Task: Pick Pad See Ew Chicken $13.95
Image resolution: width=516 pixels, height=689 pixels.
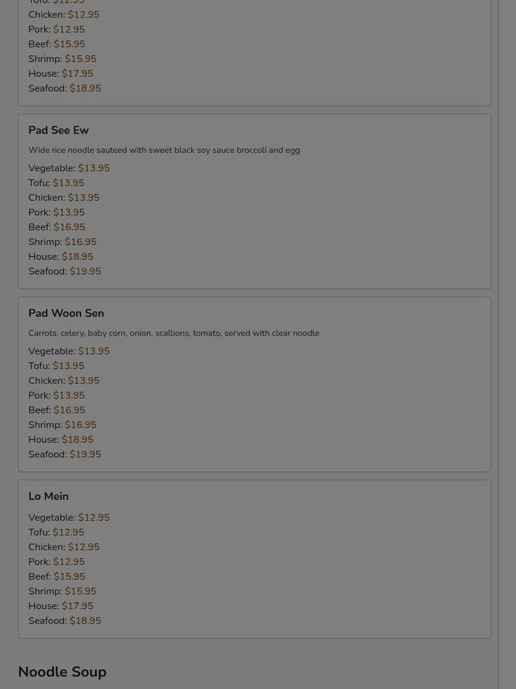Action: coord(64,197)
